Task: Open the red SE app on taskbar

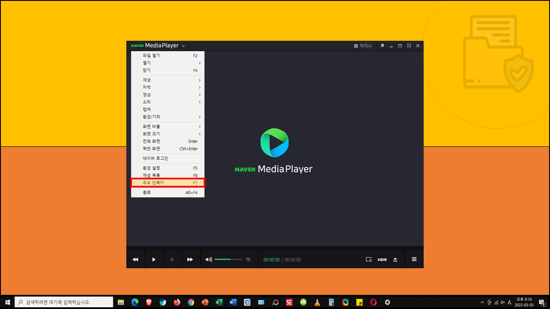Action: point(289,302)
